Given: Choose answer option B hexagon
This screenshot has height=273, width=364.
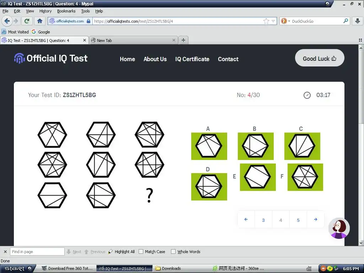Looking at the screenshot, I should [x=256, y=146].
